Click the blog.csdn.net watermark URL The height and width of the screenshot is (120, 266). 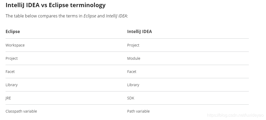click(235, 115)
